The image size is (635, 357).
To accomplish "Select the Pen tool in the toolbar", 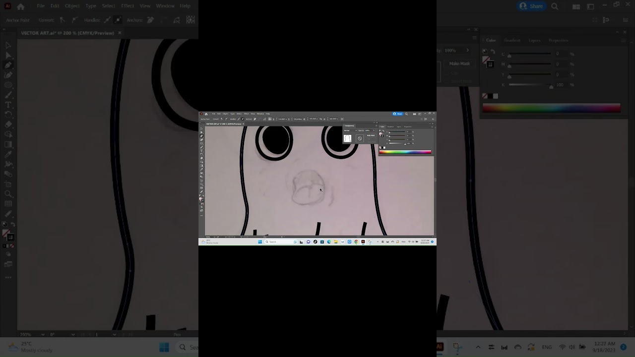I will (x=201, y=135).
